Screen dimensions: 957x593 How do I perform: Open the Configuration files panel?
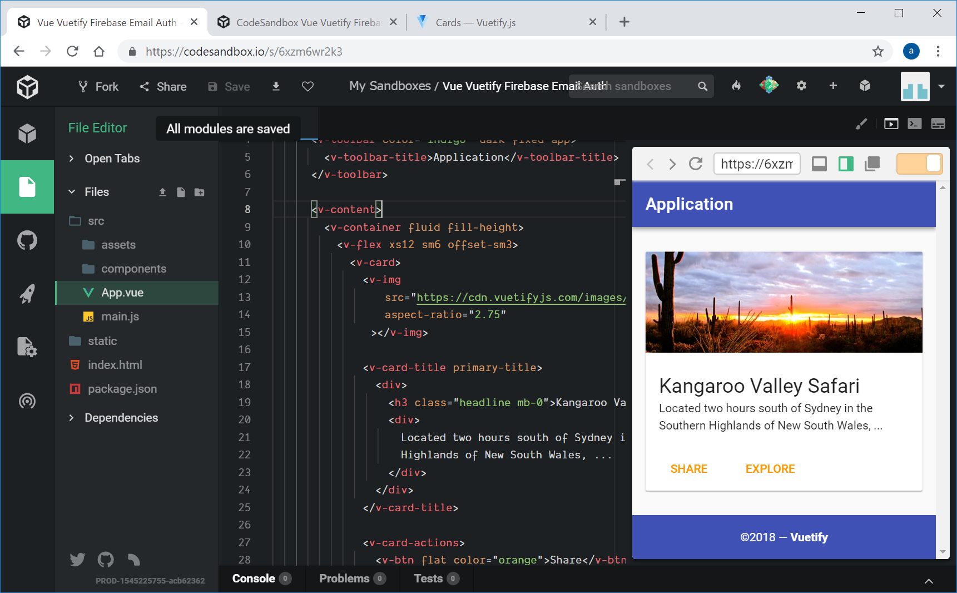[x=27, y=347]
